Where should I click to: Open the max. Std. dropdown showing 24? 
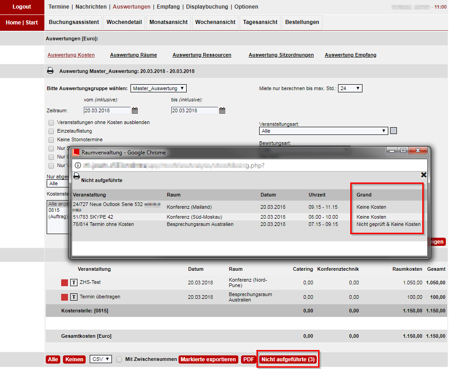[350, 88]
